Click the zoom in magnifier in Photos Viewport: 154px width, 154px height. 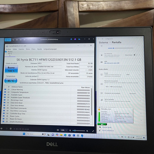87,131
